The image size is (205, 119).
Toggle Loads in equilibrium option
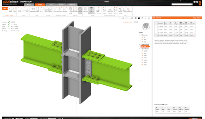coord(91,11)
